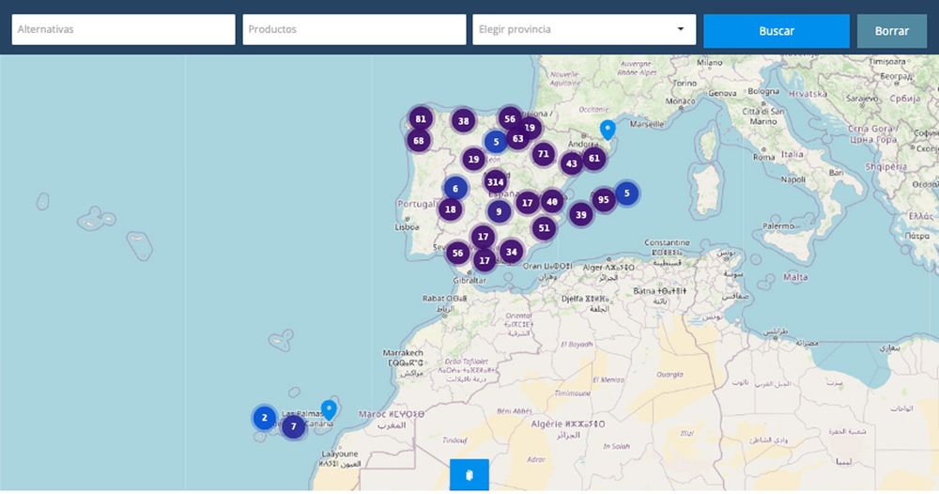
Task: Click the Alternativas search field
Action: (x=123, y=29)
